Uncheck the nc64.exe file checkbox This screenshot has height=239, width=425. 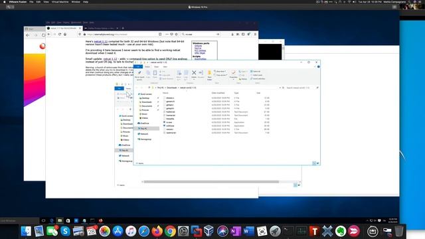[x=164, y=125]
